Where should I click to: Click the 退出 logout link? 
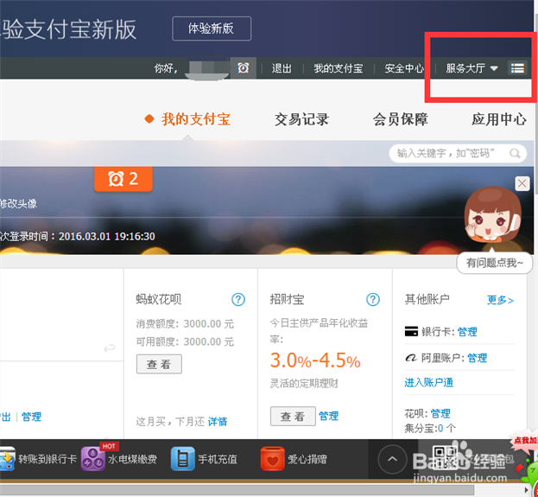coord(282,68)
